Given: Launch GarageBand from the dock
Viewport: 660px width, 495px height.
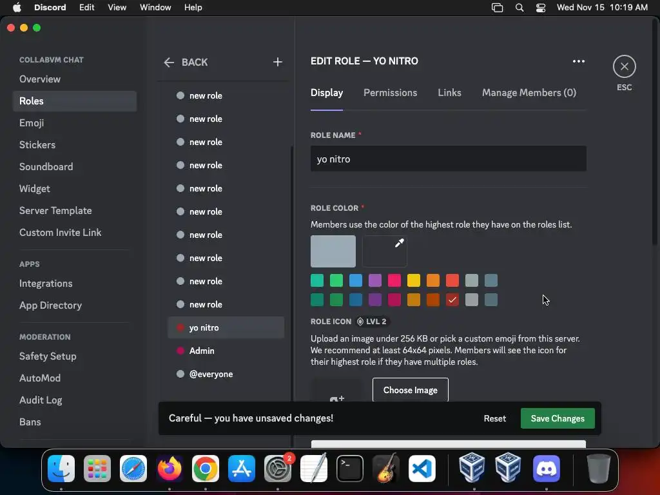Looking at the screenshot, I should [386, 469].
